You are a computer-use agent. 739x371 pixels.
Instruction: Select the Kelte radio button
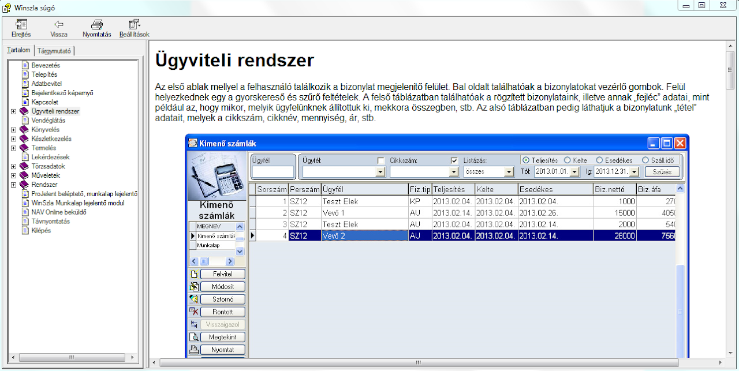coord(568,160)
